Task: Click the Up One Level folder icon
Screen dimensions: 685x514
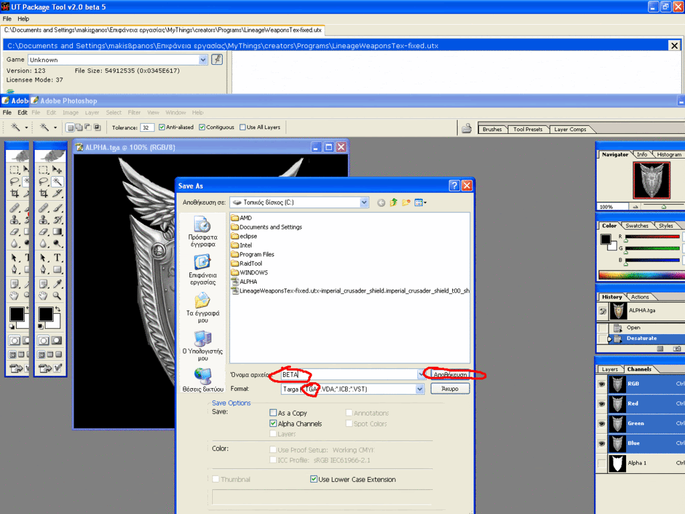Action: tap(394, 202)
